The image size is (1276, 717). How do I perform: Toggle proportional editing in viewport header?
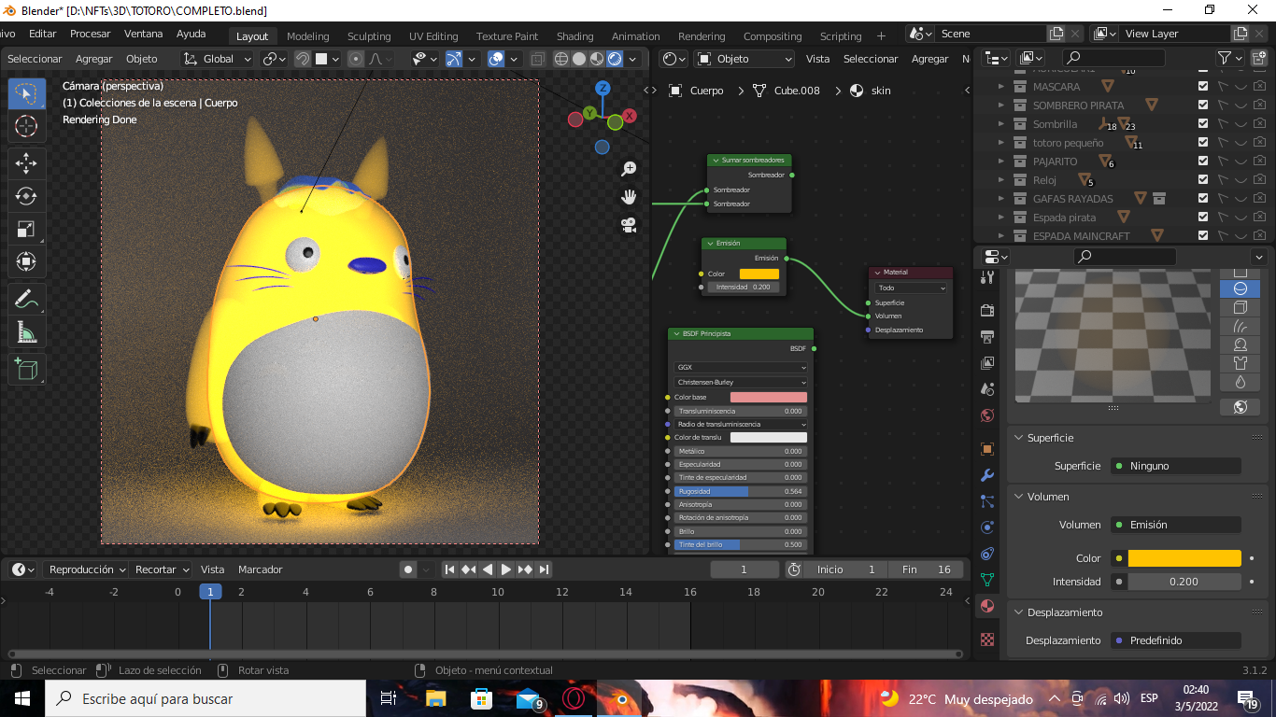pos(356,59)
